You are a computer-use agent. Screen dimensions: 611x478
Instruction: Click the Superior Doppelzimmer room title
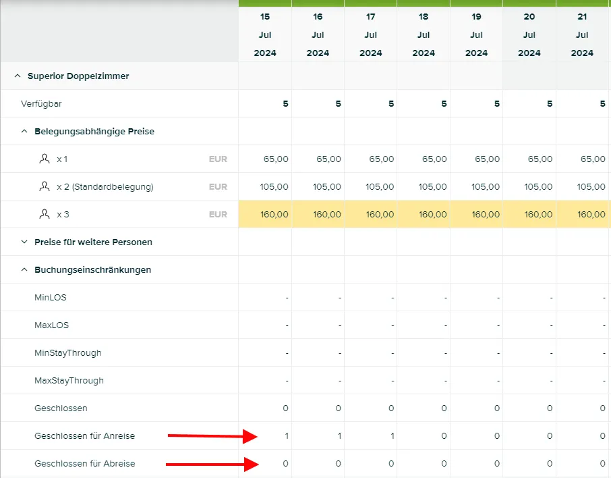78,76
